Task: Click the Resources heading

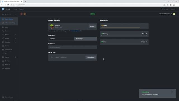Action: click(104, 20)
